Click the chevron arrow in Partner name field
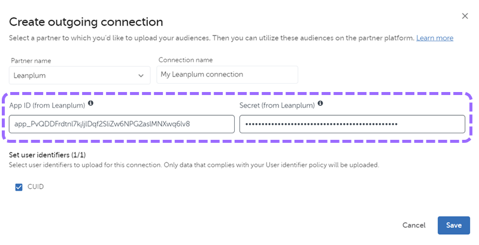Screen dimensions: 479x245 point(141,75)
